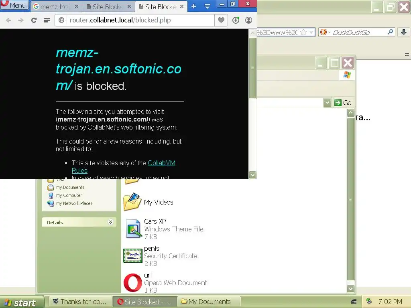Viewport: 411px width, 308px height.
Task: Open 'Site Blocked' taskbar item
Action: (144, 302)
